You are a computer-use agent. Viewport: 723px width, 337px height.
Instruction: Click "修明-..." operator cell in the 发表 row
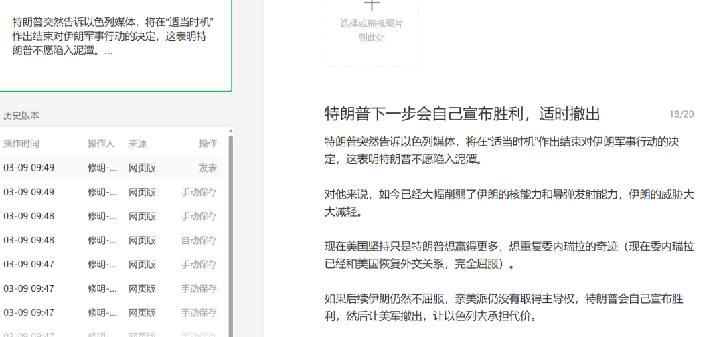[102, 168]
